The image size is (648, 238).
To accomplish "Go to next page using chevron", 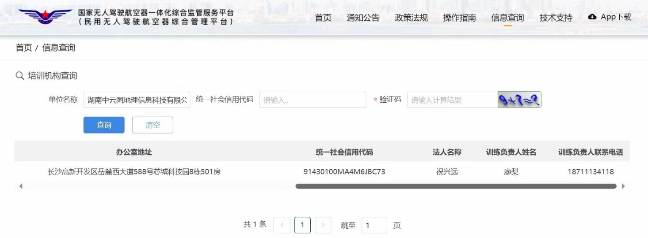I will (323, 225).
